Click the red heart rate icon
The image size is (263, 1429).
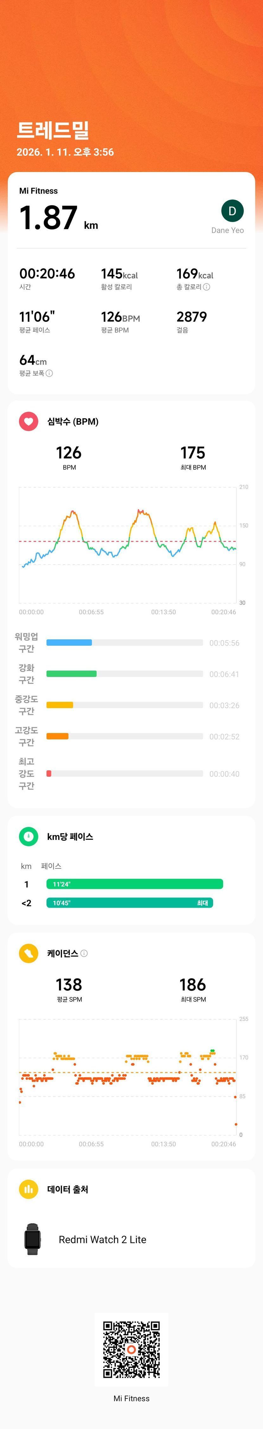point(29,422)
